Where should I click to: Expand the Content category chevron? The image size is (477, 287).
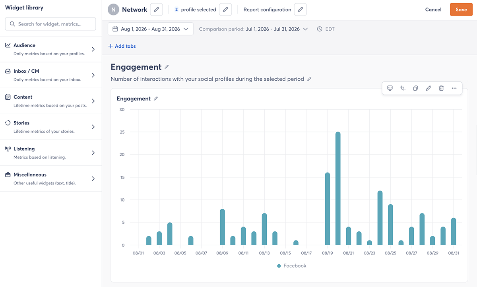[93, 101]
